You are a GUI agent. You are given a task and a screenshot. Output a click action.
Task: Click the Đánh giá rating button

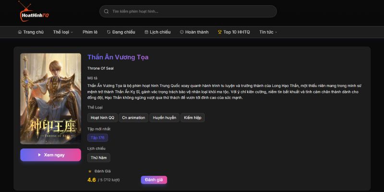(154, 180)
